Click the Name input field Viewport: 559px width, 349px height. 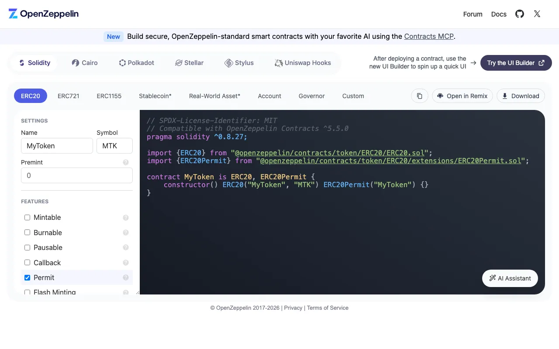coord(57,146)
